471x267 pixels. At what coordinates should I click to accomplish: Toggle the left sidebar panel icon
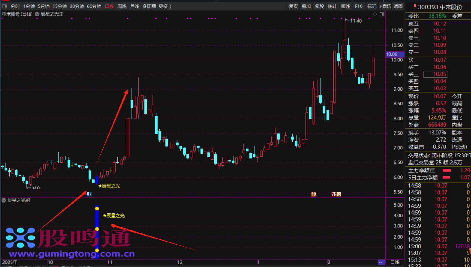pos(5,6)
